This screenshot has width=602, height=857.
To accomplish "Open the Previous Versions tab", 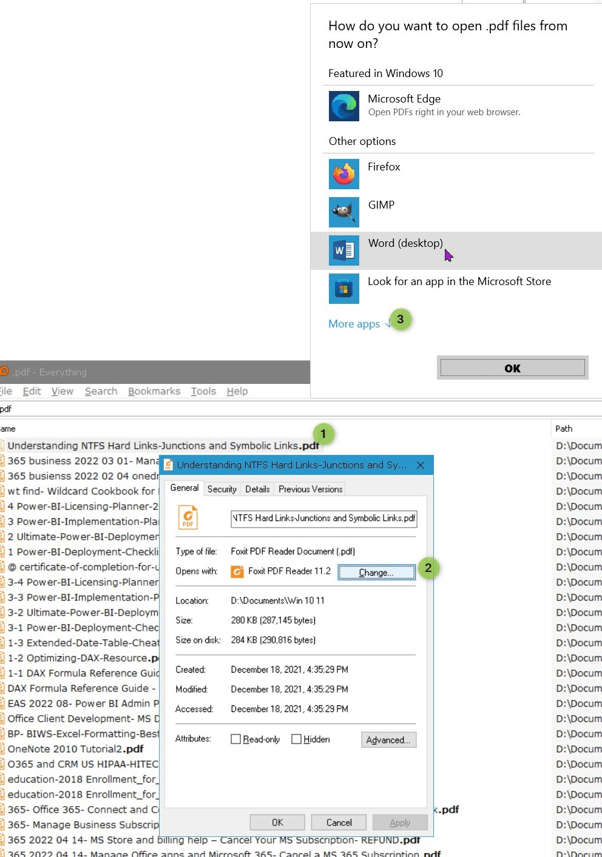I will pos(311,489).
